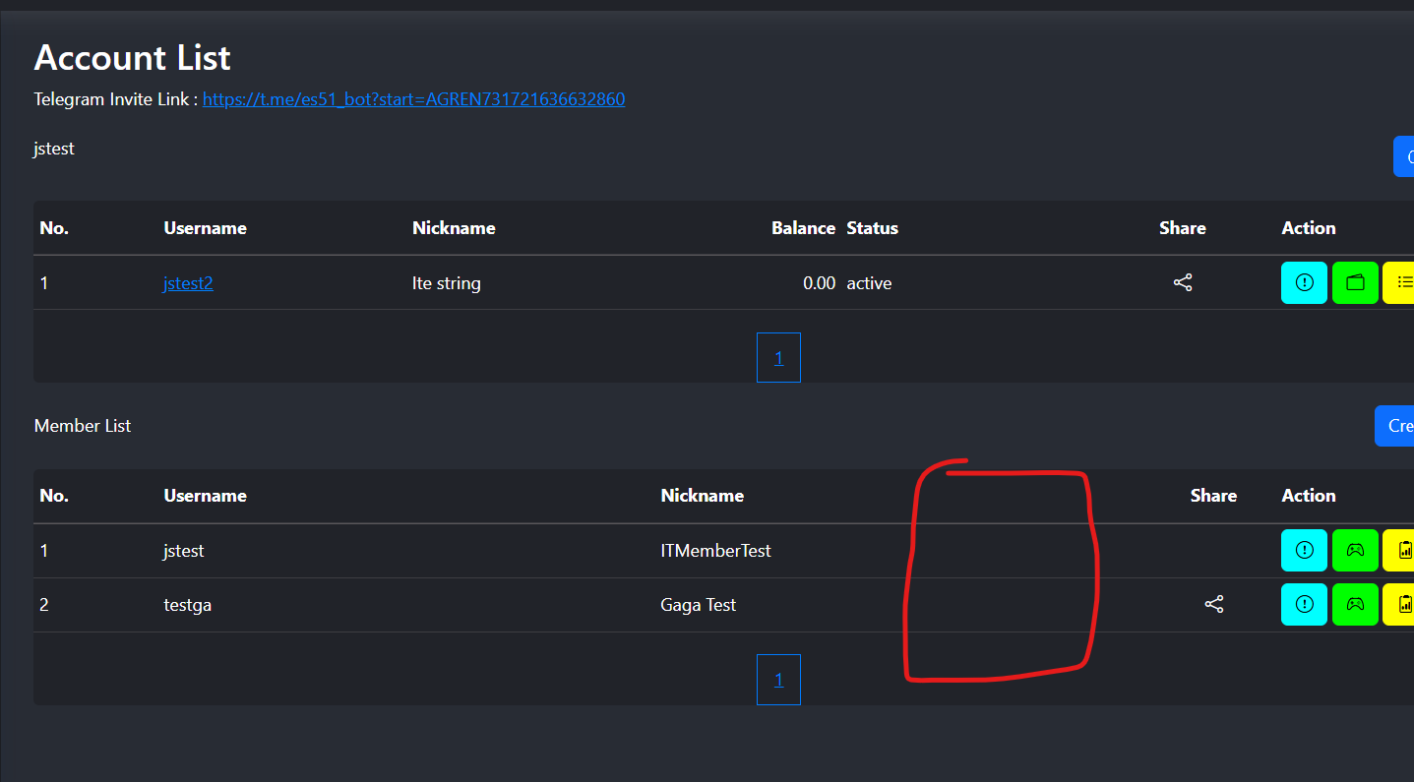Click green gamepad button for jstest member
Screen dimensions: 1414x782
point(1355,551)
